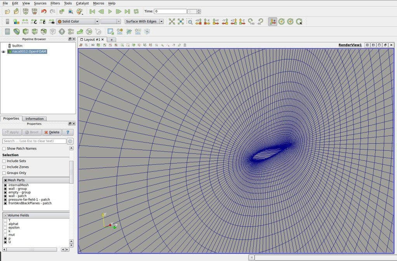Click the Open file folder icon
This screenshot has height=261, width=397.
point(7,11)
